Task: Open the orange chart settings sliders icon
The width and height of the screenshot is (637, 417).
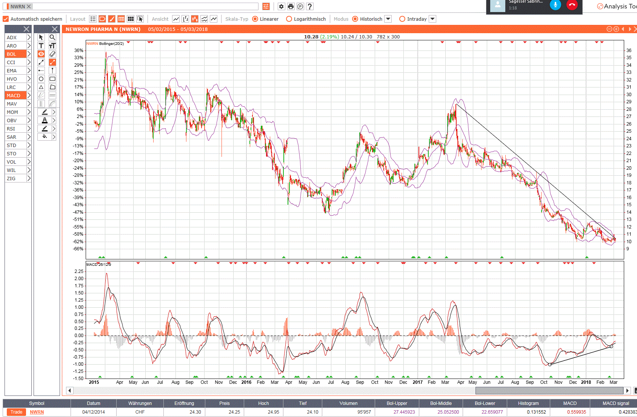Action: pyautogui.click(x=266, y=6)
